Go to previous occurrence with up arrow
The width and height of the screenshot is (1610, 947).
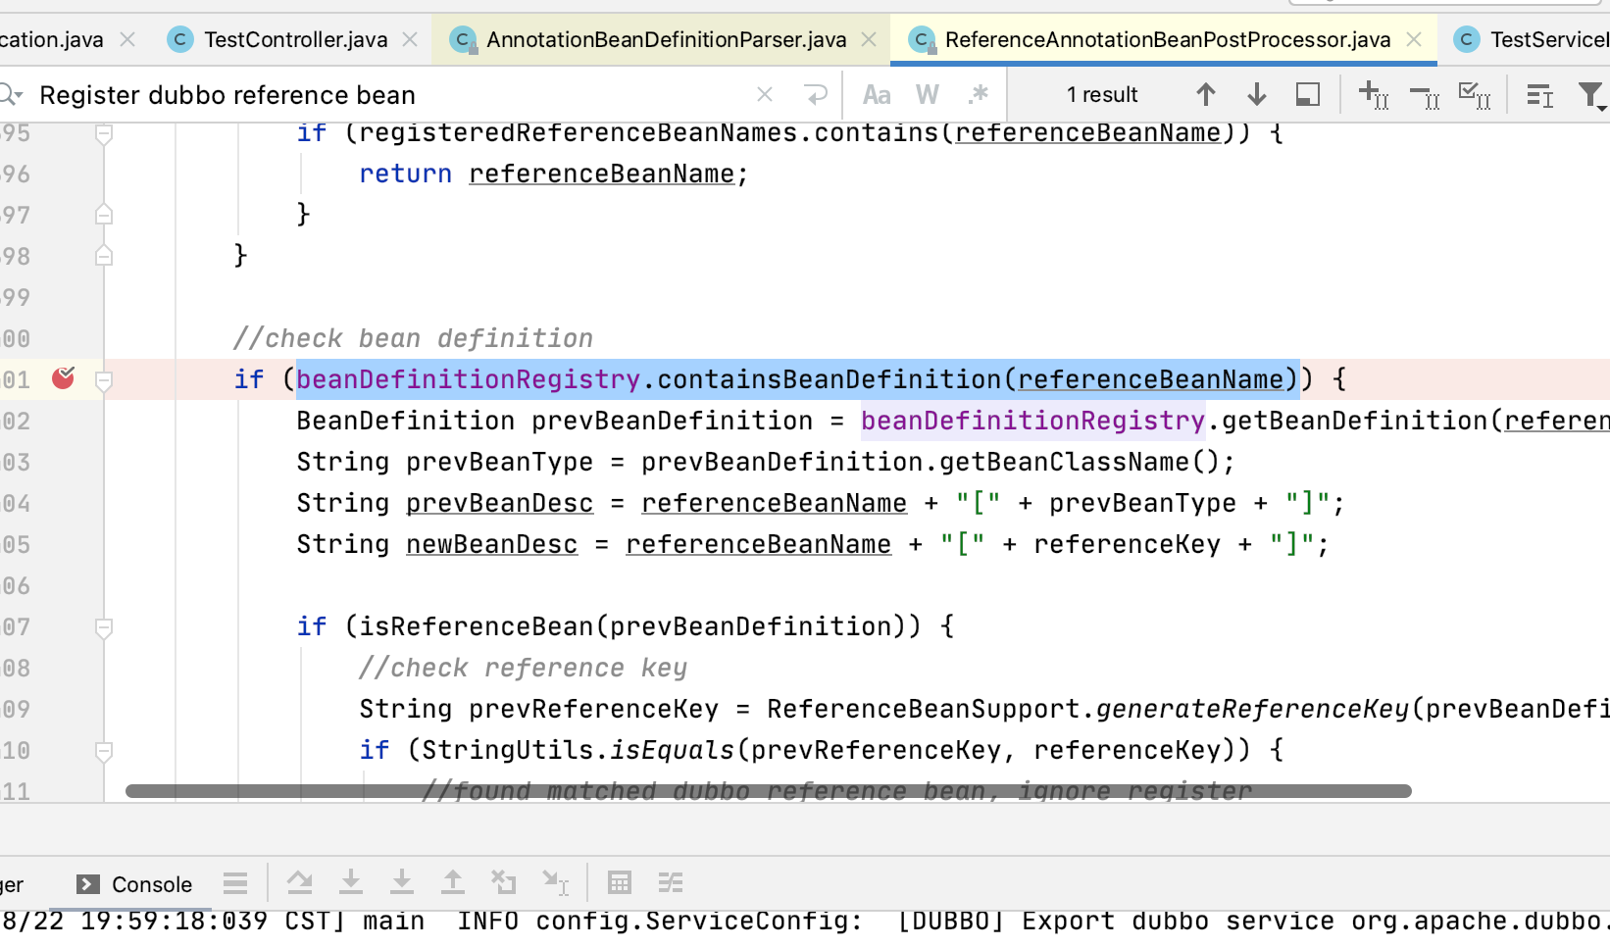(x=1206, y=94)
